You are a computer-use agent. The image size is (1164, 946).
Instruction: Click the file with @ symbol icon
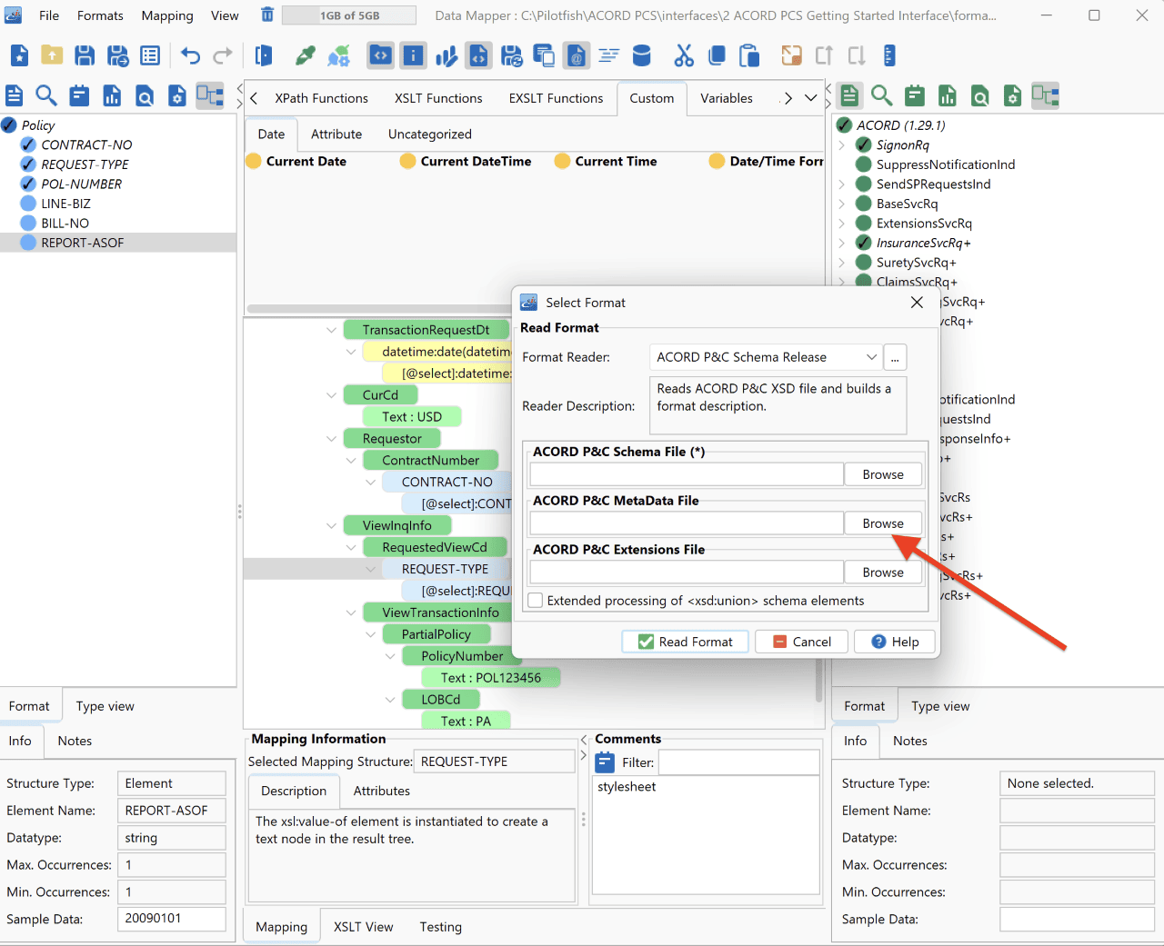tap(576, 56)
